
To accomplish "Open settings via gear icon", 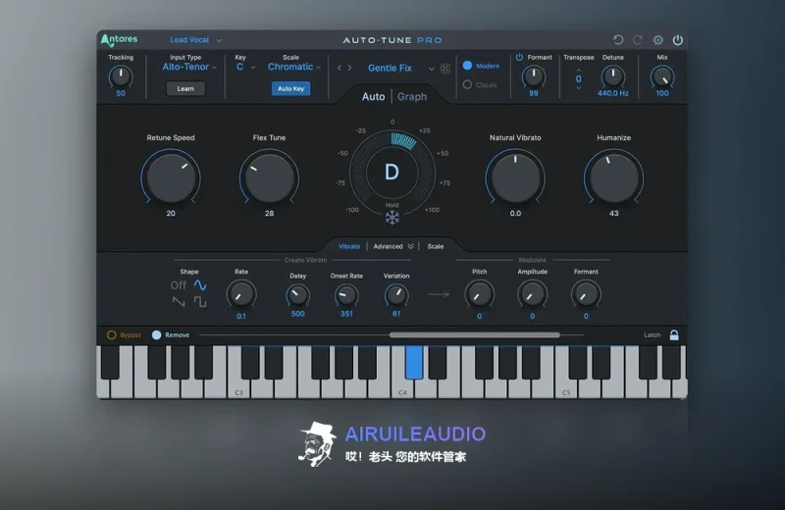I will (657, 40).
